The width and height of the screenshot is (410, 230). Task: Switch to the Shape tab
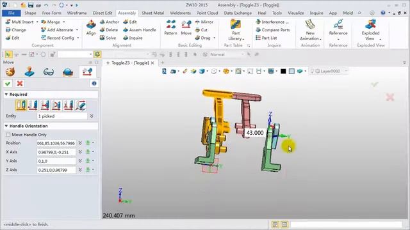[x=30, y=13]
